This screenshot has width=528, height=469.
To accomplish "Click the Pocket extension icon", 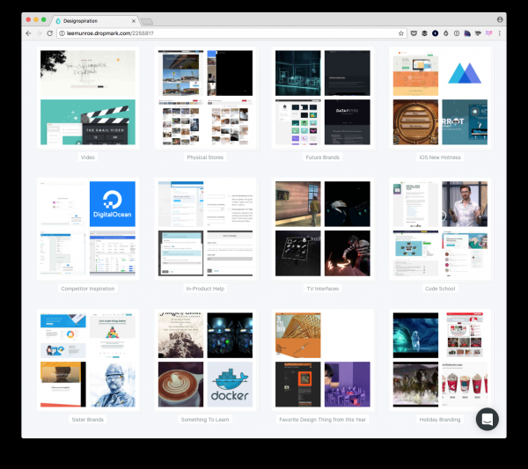I will [414, 33].
